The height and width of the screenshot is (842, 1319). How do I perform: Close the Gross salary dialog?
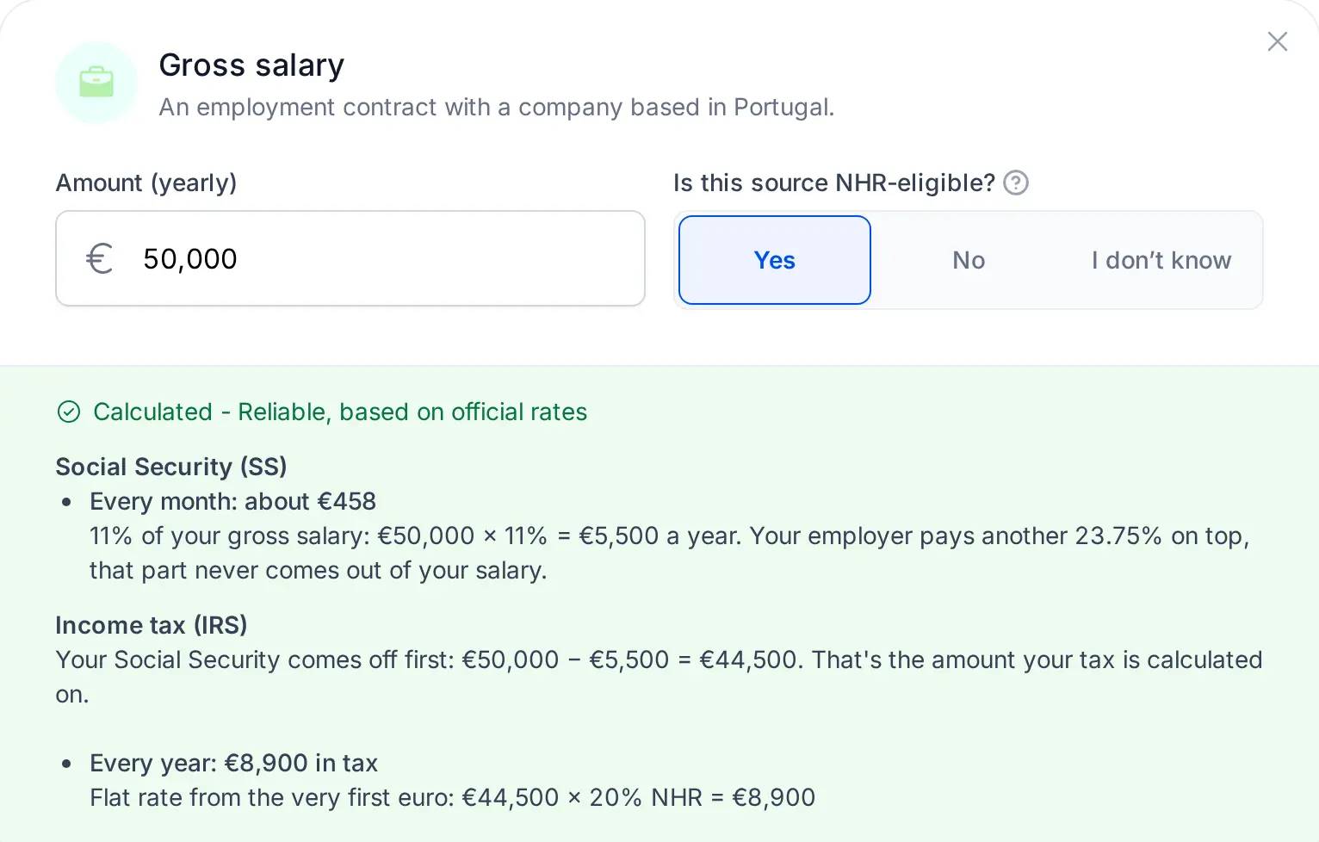click(1277, 41)
